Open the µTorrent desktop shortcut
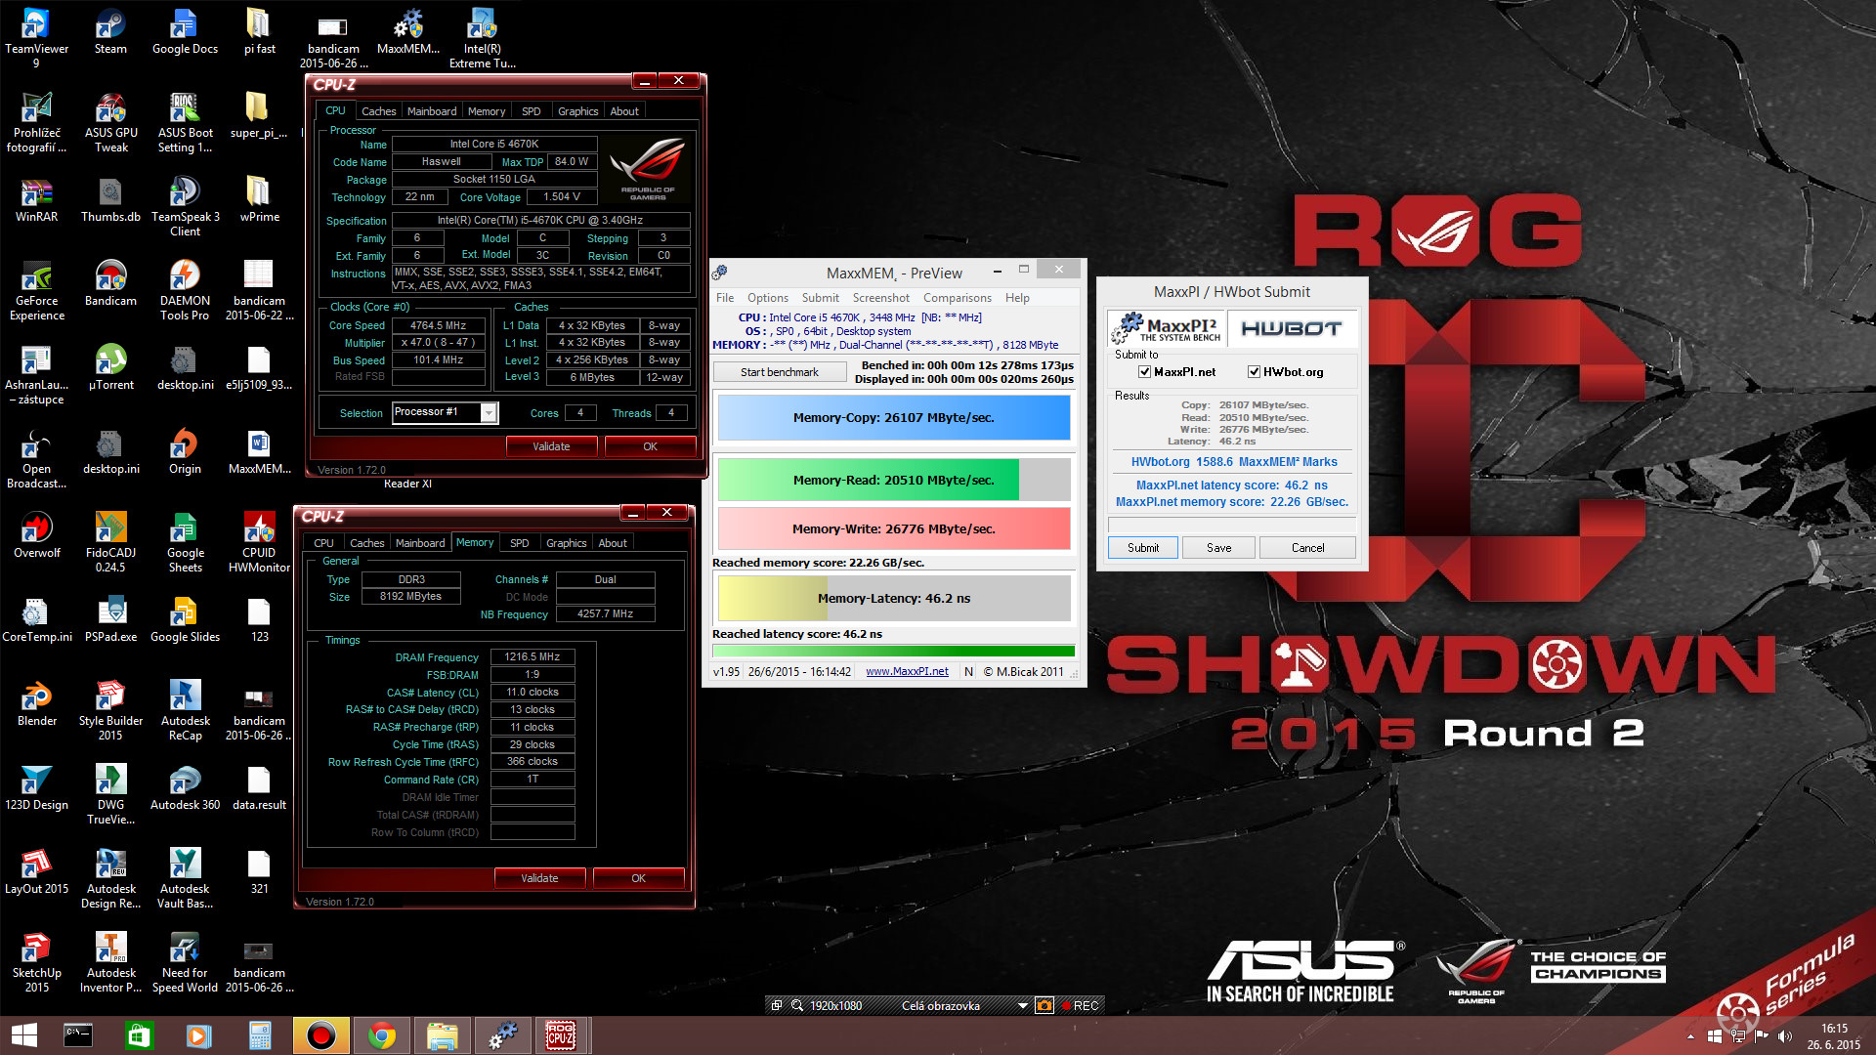 pos(110,368)
